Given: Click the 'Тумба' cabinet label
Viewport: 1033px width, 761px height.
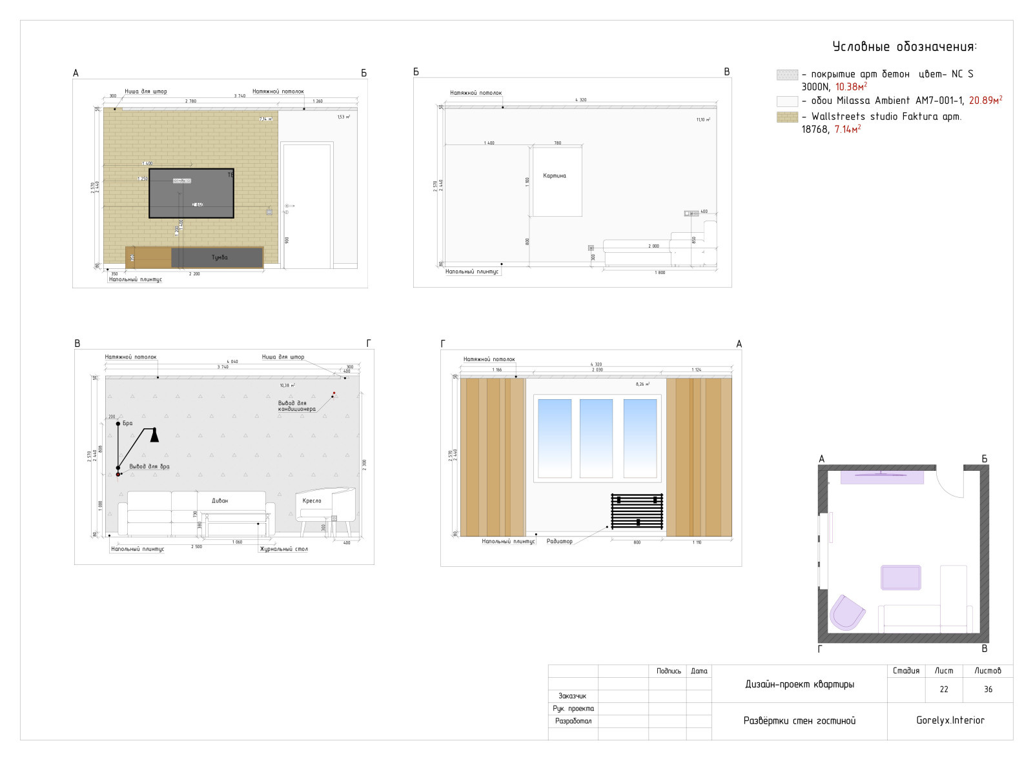Looking at the screenshot, I should [x=220, y=257].
